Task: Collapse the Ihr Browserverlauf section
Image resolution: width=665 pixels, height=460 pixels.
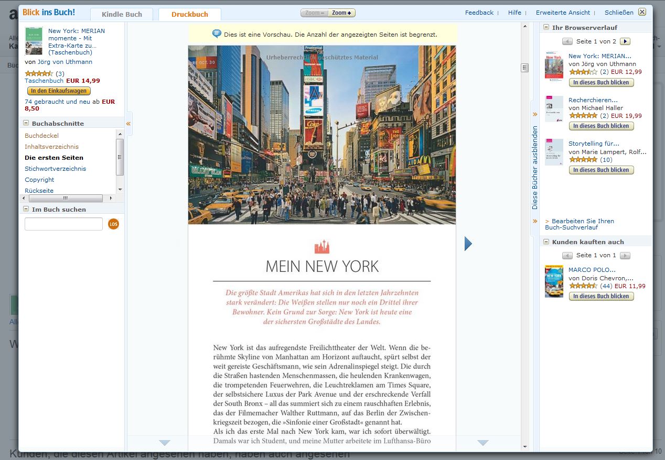Action: 546,27
